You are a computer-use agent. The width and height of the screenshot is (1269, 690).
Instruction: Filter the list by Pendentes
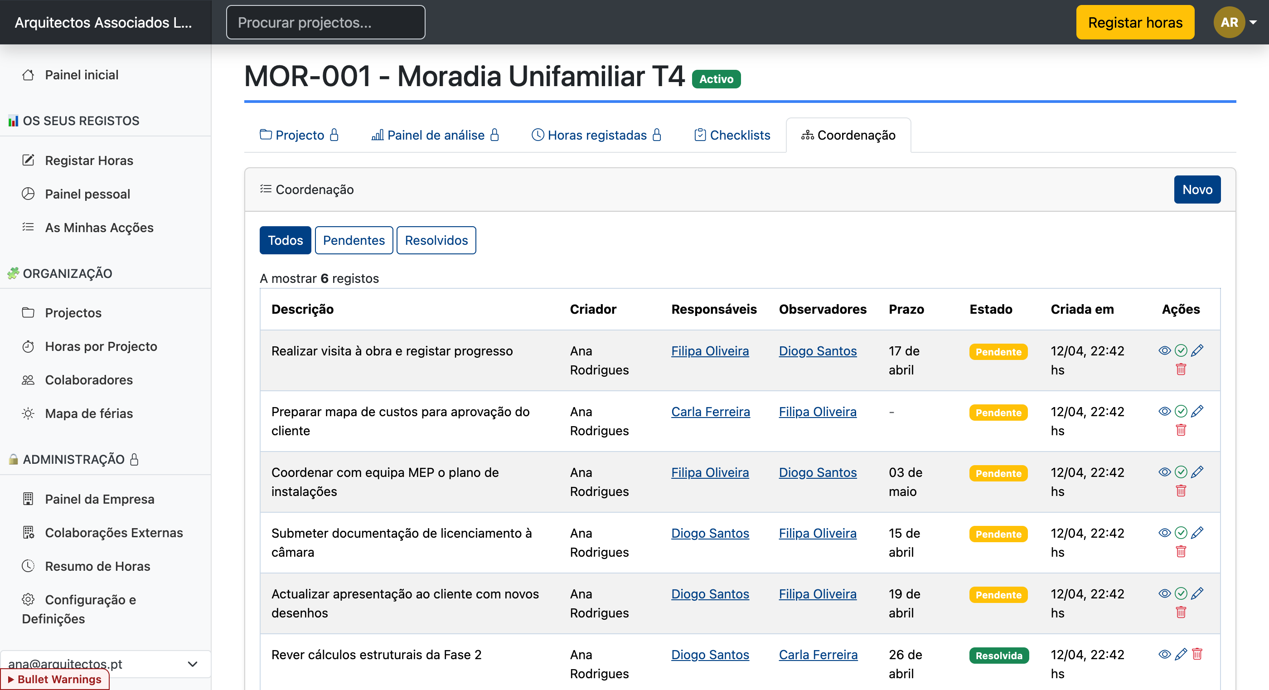(x=353, y=240)
